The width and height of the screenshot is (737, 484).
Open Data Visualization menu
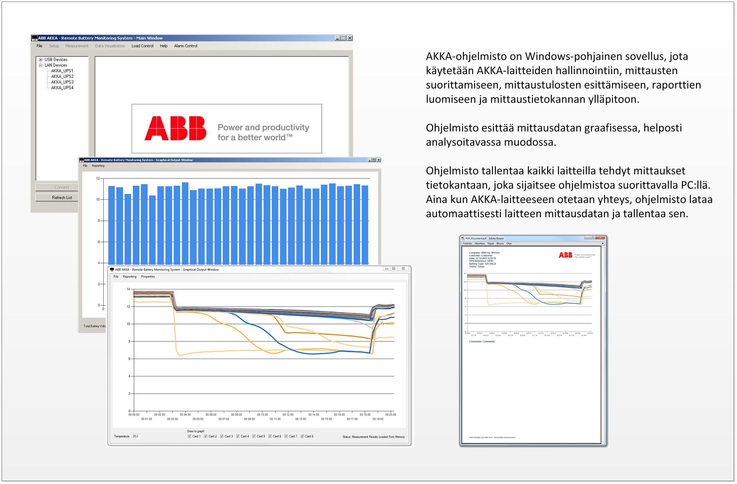[x=110, y=46]
